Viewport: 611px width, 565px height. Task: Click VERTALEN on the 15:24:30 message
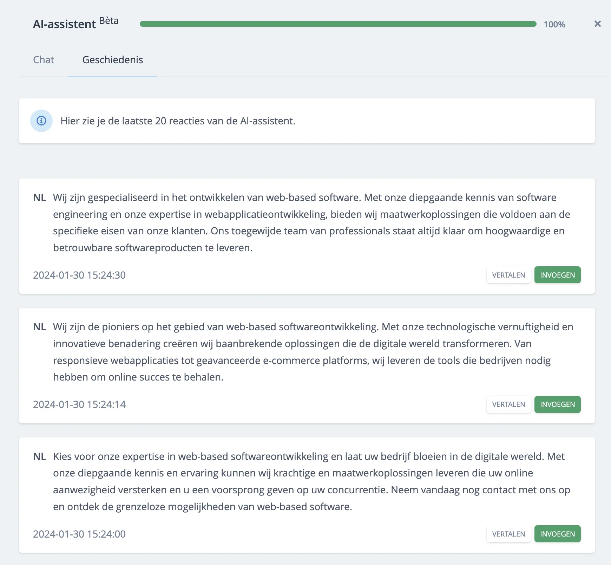click(x=508, y=275)
